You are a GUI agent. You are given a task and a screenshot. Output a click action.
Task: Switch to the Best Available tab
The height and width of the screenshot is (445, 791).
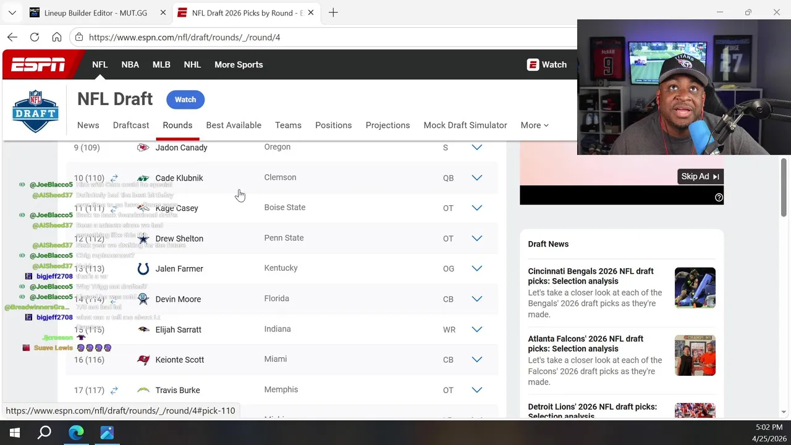[x=234, y=125]
